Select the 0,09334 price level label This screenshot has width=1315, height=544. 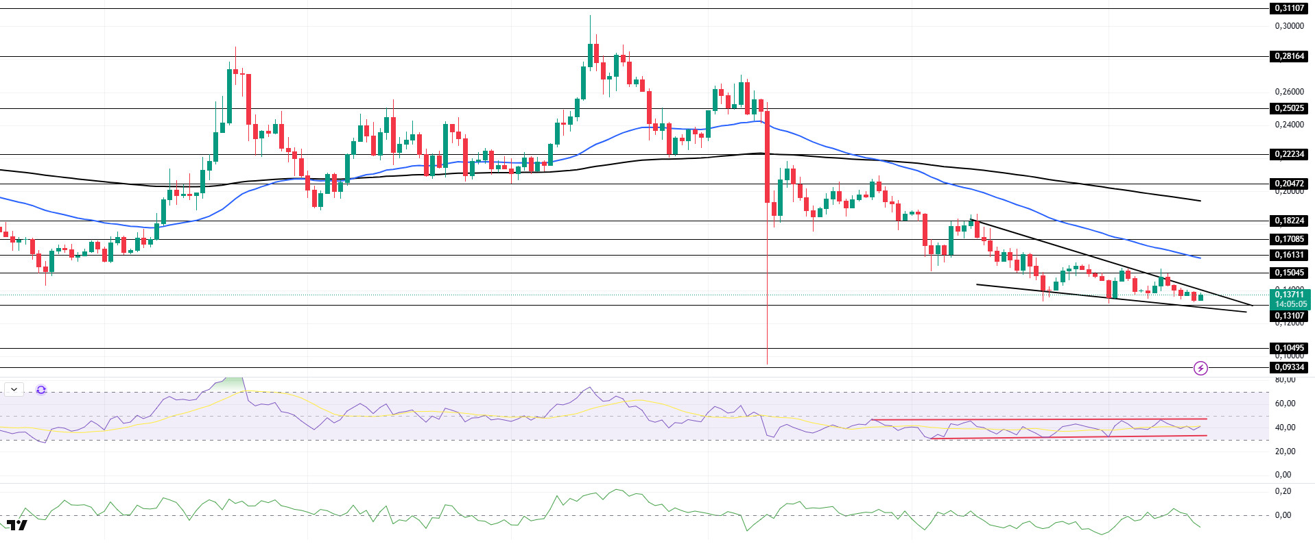(x=1289, y=367)
